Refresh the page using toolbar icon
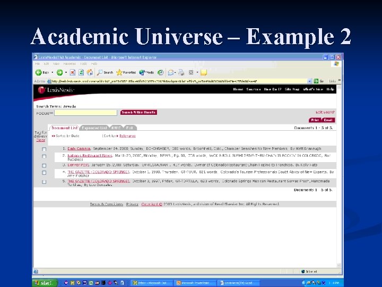 tap(81, 72)
